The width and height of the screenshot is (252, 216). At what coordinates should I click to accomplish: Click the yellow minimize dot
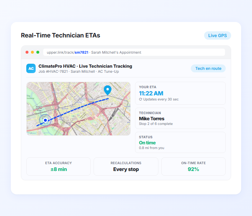[32, 52]
